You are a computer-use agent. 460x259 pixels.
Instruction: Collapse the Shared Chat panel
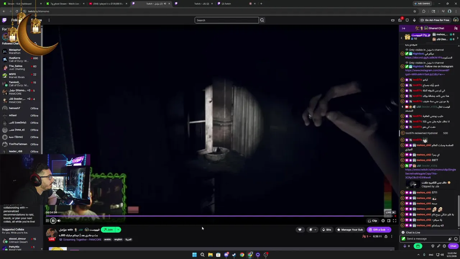(x=404, y=28)
